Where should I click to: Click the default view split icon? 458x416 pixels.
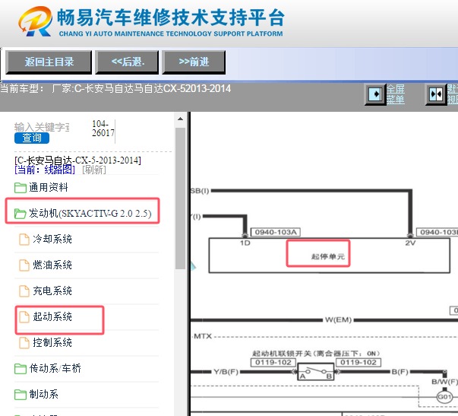coord(436,94)
